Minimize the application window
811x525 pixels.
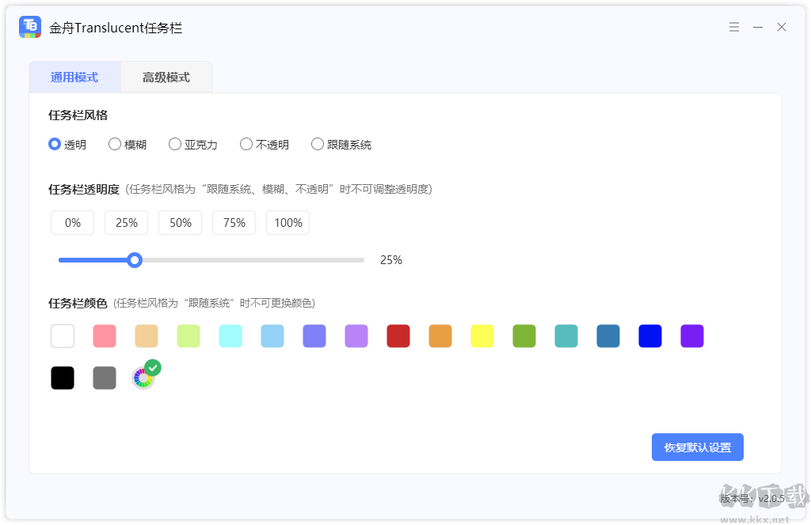(758, 27)
